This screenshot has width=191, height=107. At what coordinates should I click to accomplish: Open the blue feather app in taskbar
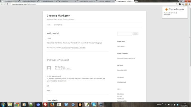click(38, 105)
